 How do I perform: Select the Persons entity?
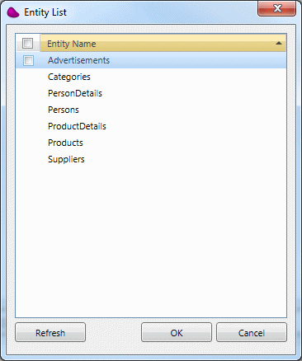coord(64,110)
